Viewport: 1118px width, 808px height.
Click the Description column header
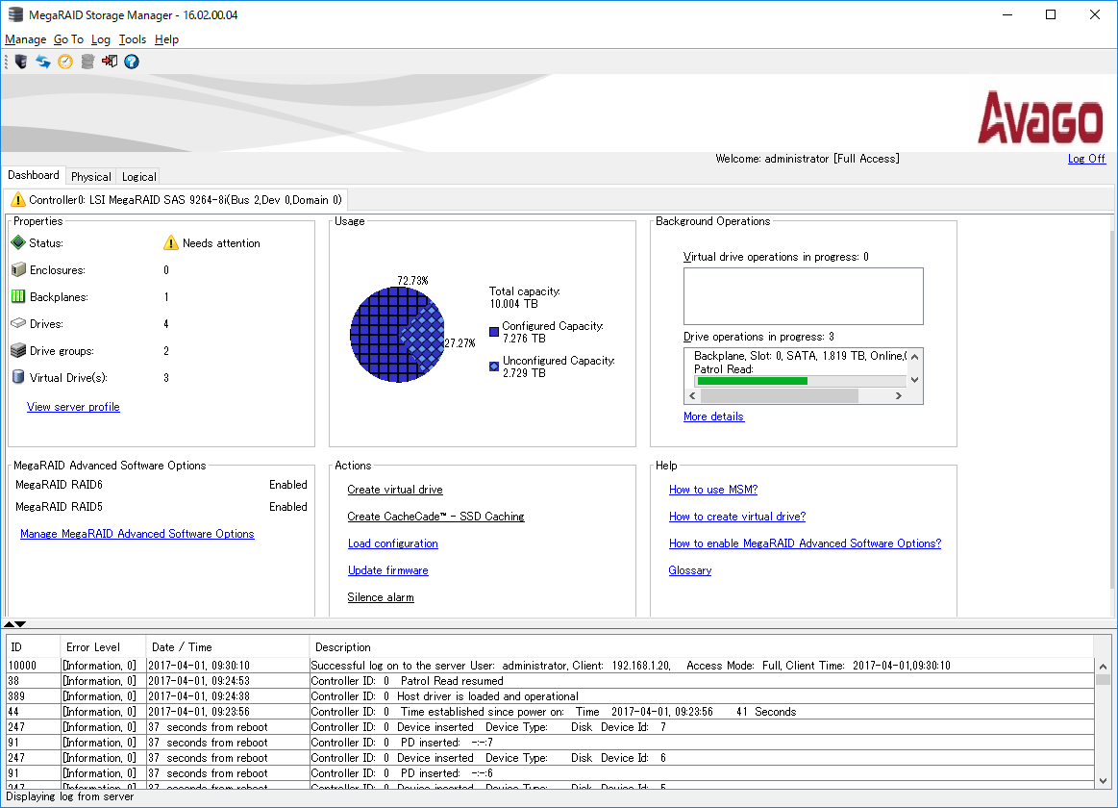pos(702,647)
